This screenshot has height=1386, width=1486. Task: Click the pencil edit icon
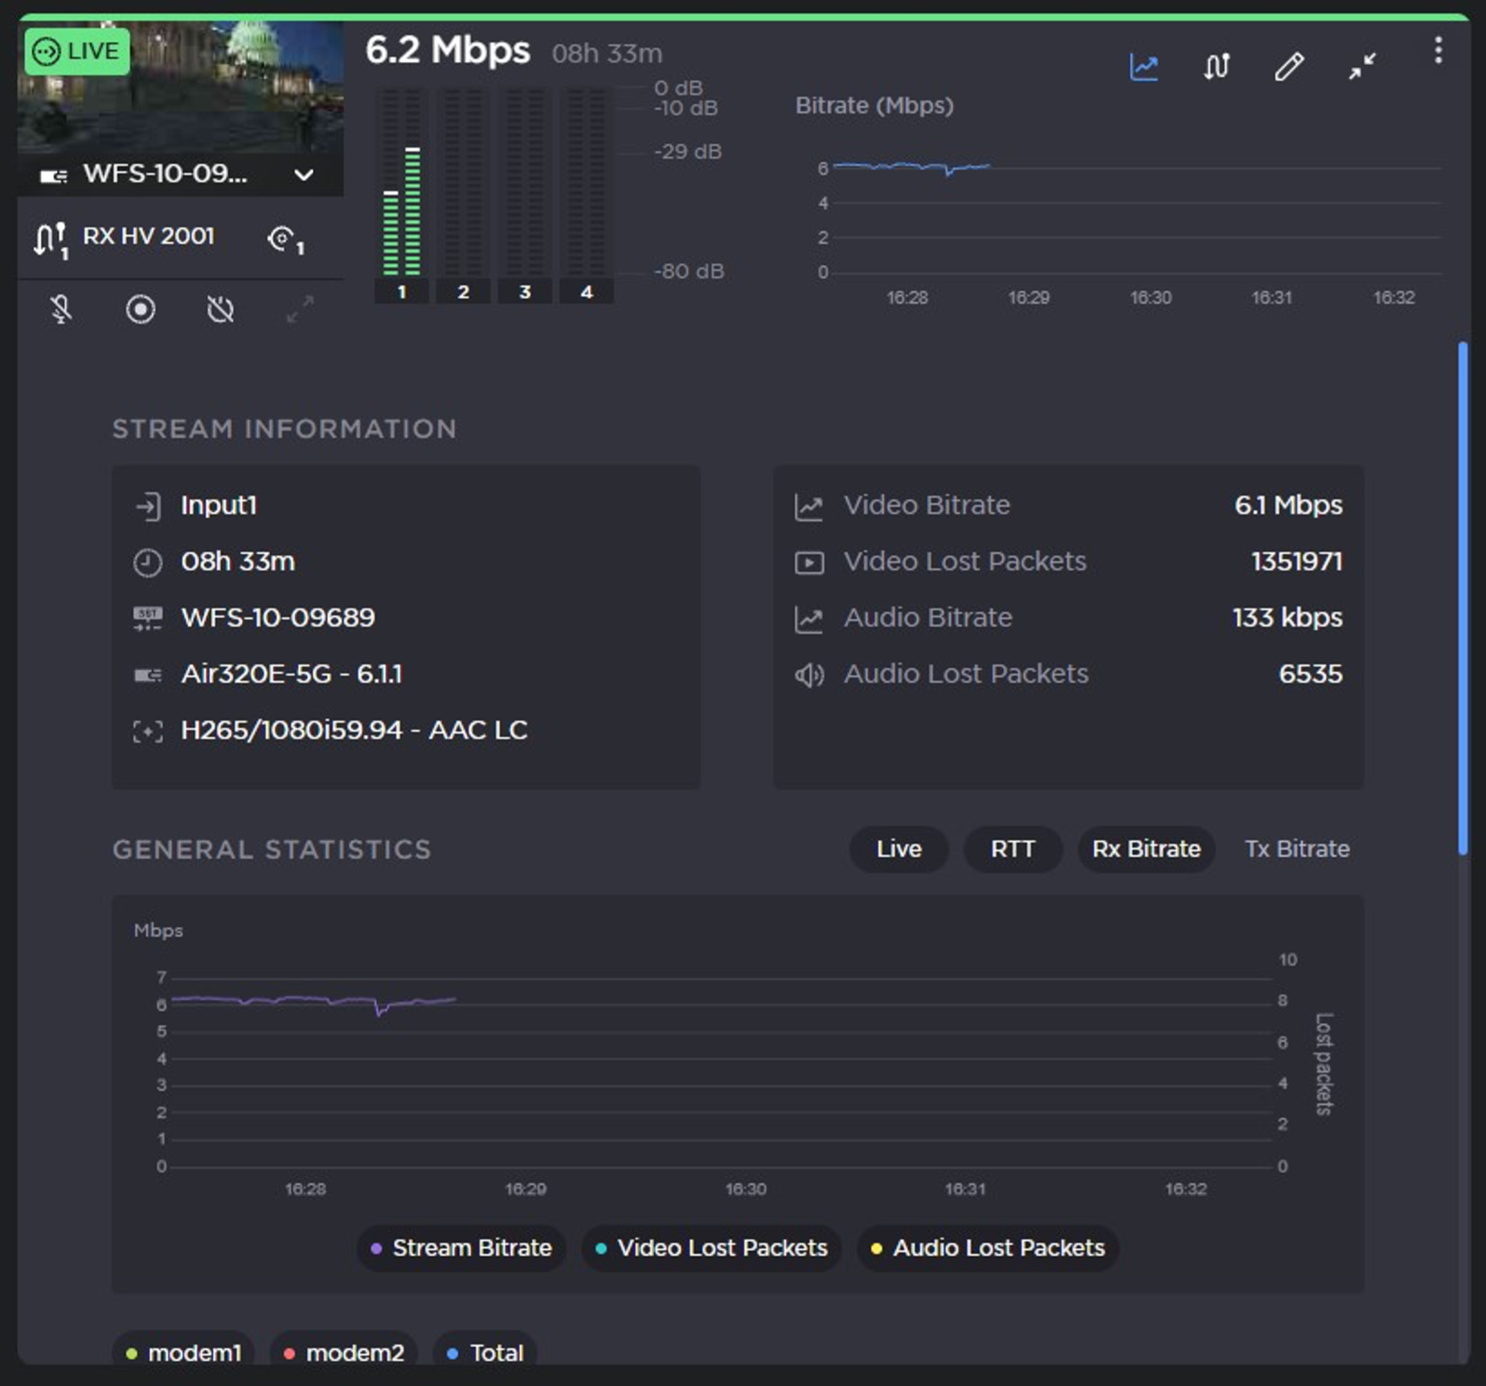[1288, 67]
